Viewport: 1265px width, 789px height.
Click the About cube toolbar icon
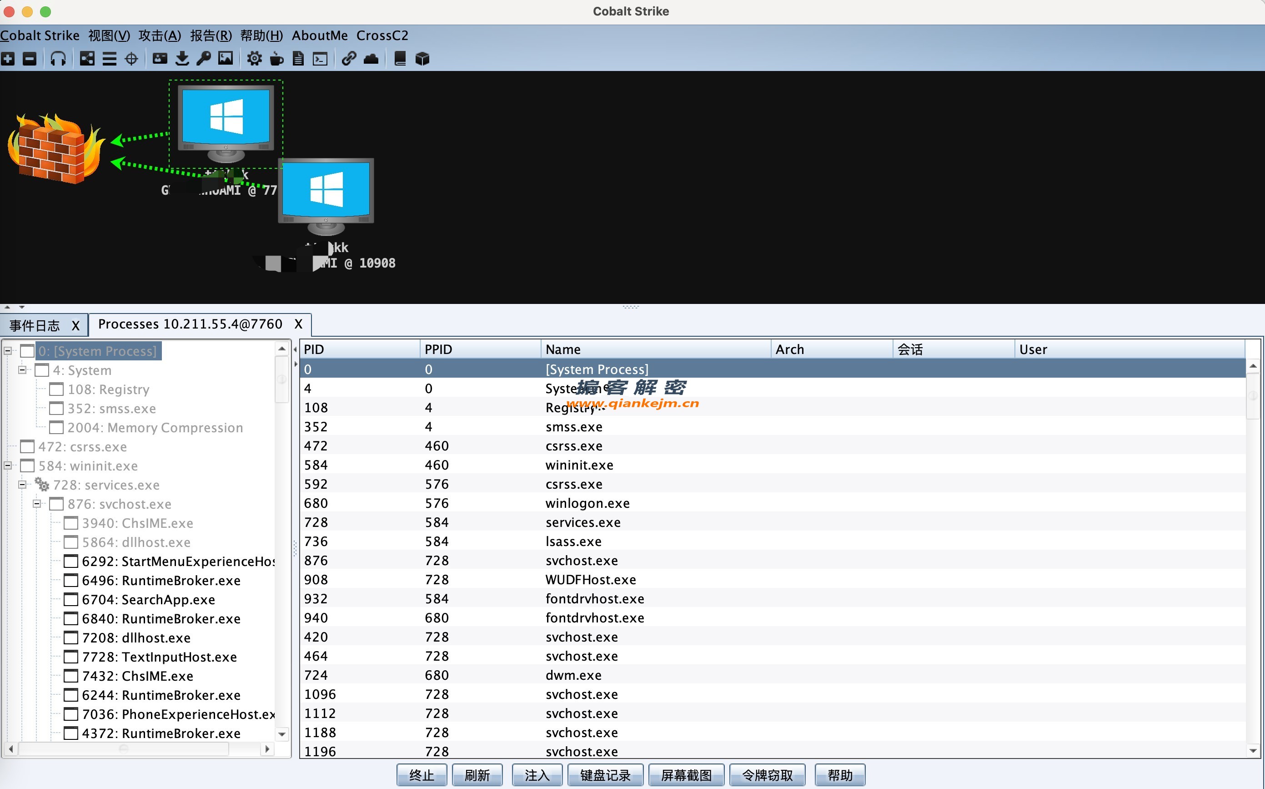coord(422,58)
